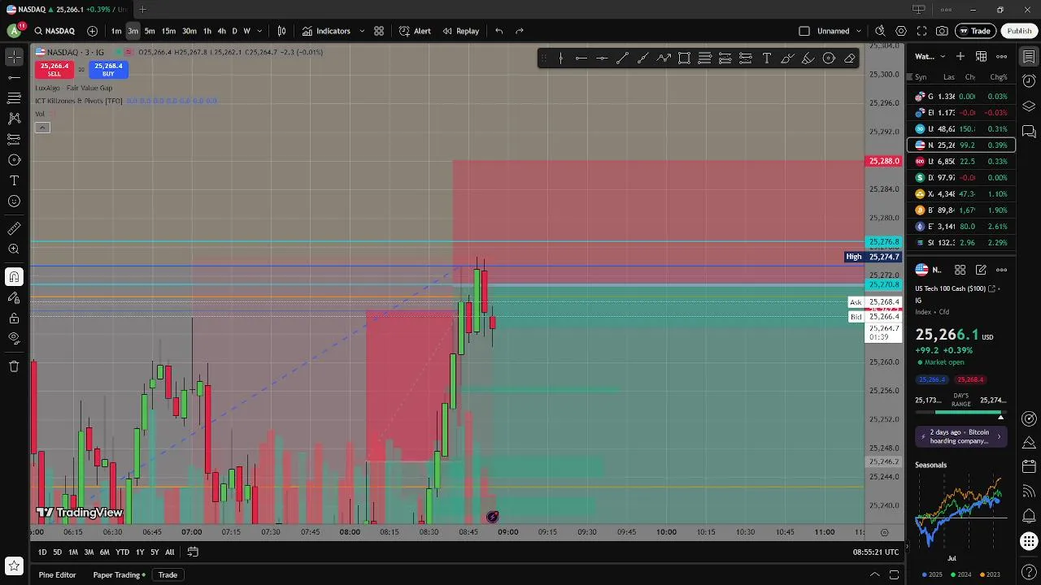The image size is (1041, 585).
Task: Choose the 30m timeframe
Action: (189, 31)
